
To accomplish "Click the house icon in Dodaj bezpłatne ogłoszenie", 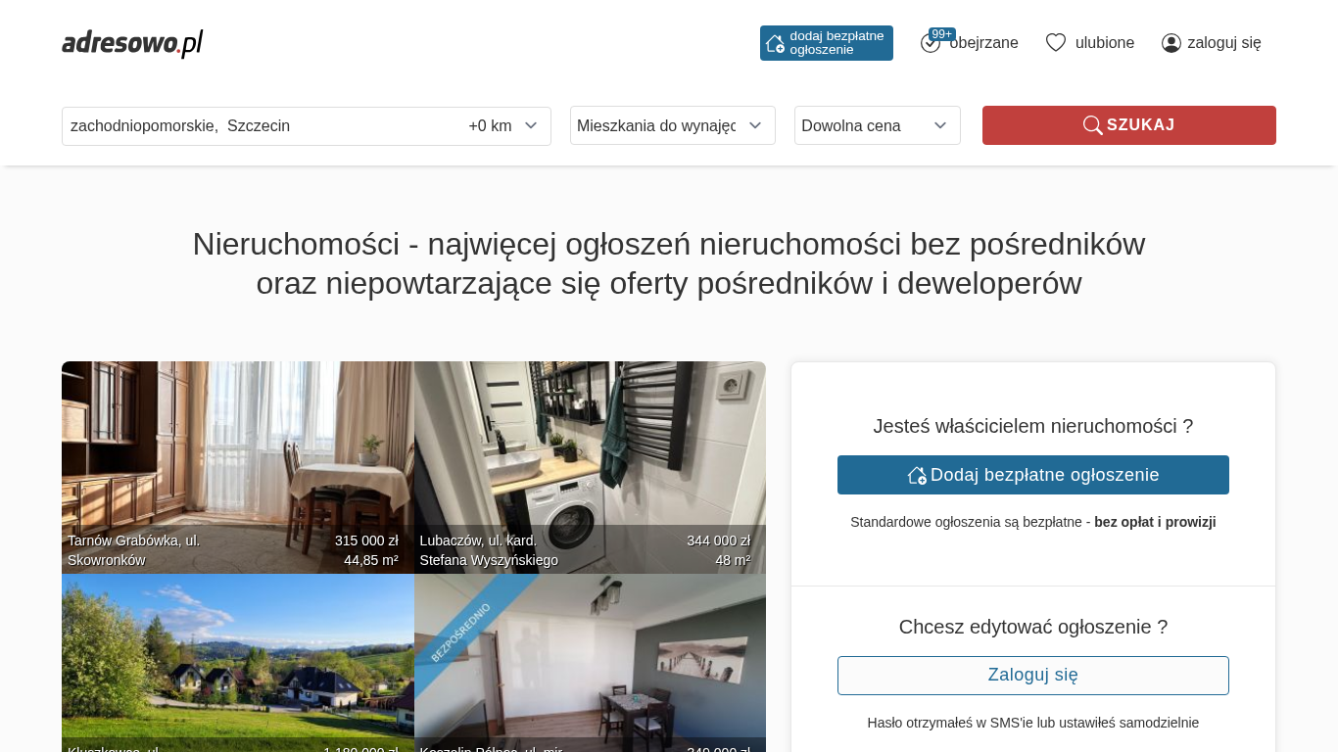I will [917, 475].
